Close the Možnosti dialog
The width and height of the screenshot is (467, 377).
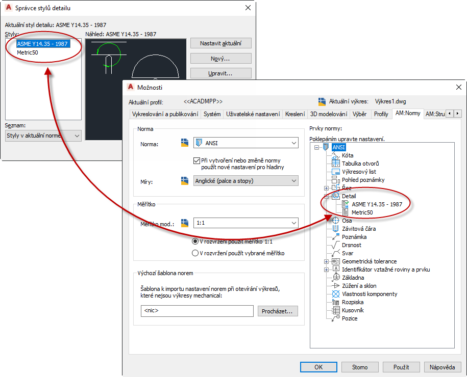tap(459, 87)
